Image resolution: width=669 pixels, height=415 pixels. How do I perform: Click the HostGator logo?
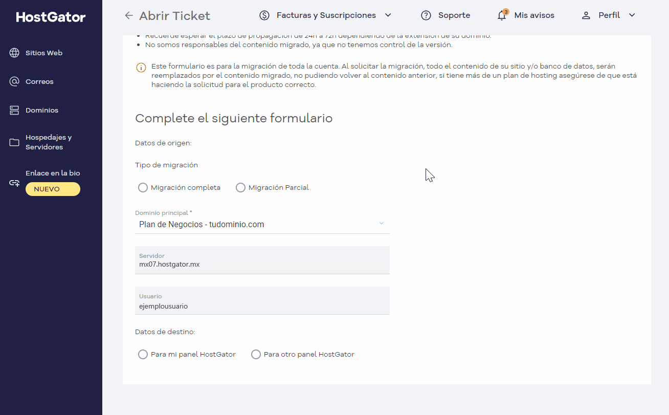coord(51,17)
